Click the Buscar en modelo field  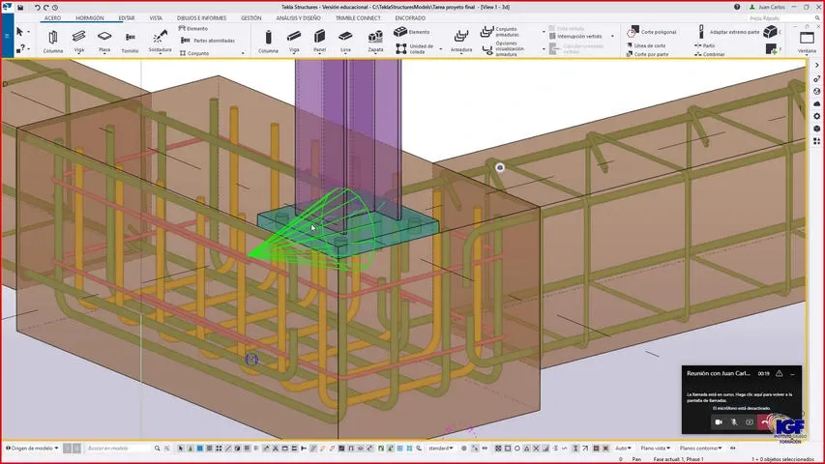[118, 449]
